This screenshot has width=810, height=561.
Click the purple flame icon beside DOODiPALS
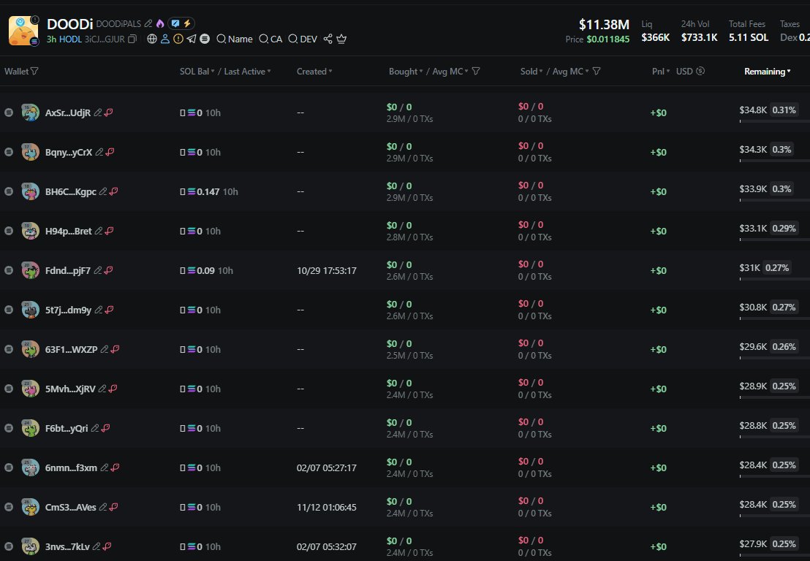[x=159, y=24]
